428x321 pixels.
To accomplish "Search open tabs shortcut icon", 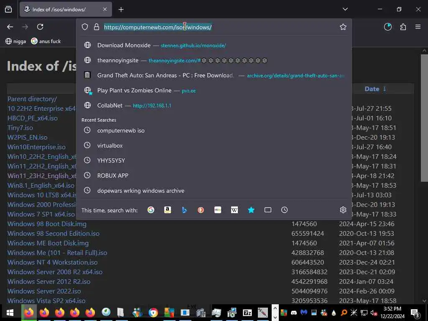I will (268, 210).
